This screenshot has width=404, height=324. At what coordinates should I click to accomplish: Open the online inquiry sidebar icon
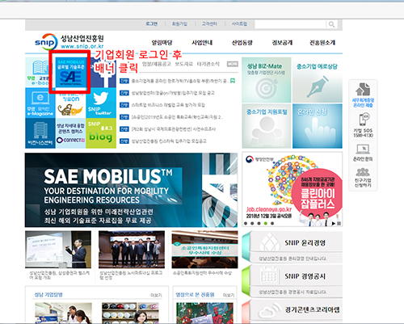pyautogui.click(x=363, y=153)
